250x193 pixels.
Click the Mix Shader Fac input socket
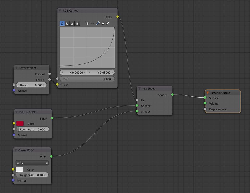(137, 100)
